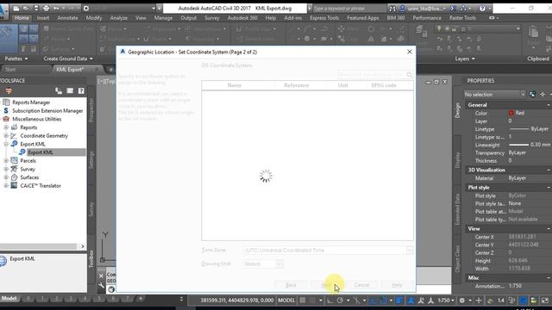Click the Help button in dialog
Viewport: 552px width, 310px height.
pyautogui.click(x=397, y=285)
